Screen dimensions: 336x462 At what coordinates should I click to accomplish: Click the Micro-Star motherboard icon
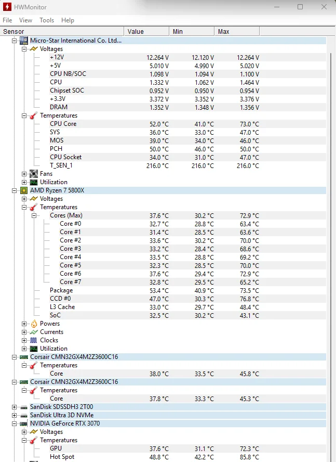(x=24, y=41)
